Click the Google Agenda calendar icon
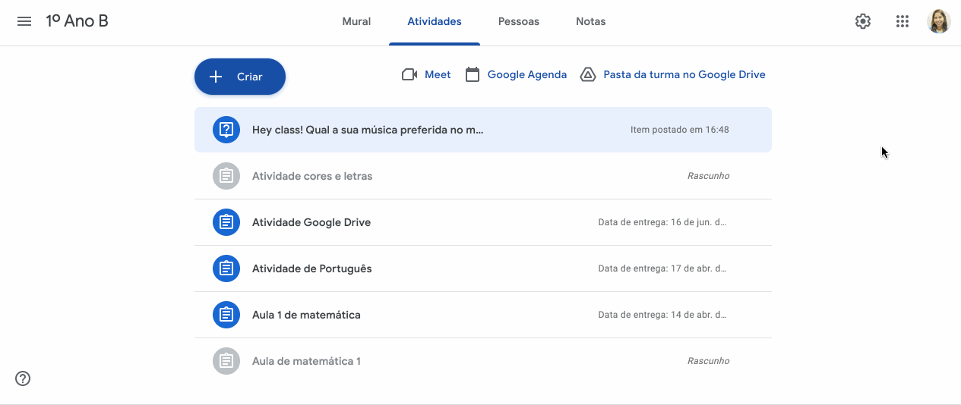Viewport: 961px width, 405px height. coord(473,74)
